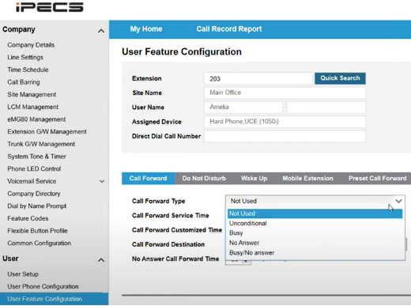Open Common Configuration in sidebar
This screenshot has height=306, width=411.
(x=39, y=244)
